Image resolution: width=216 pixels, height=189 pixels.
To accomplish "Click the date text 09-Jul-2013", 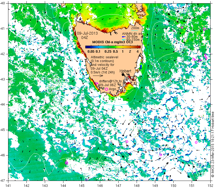I will pyautogui.click(x=87, y=33).
